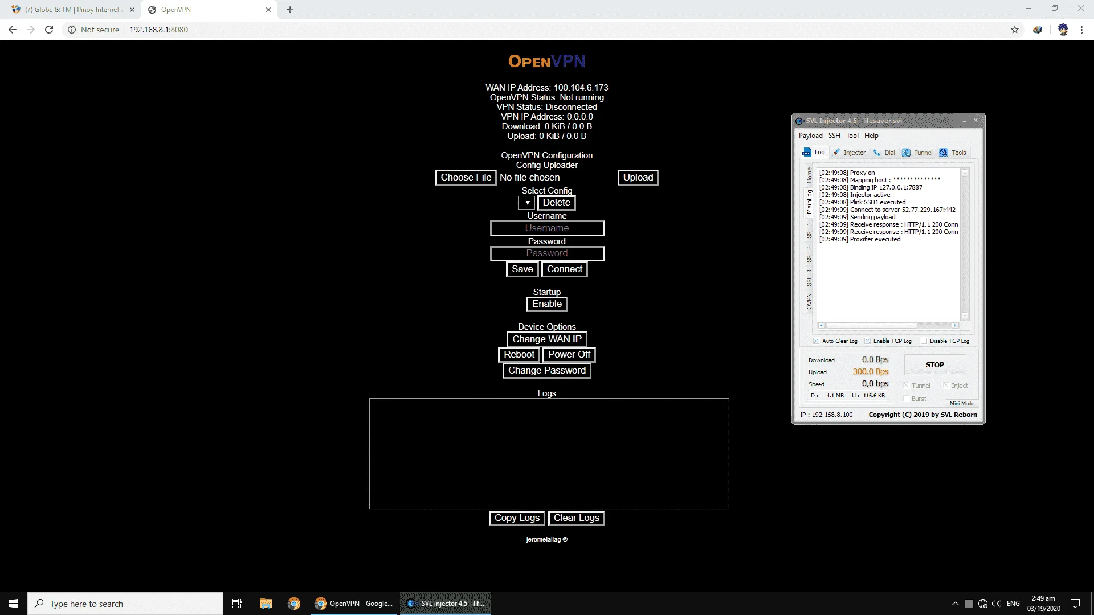
Task: Close the OpenVPN browser tab
Action: 269,10
